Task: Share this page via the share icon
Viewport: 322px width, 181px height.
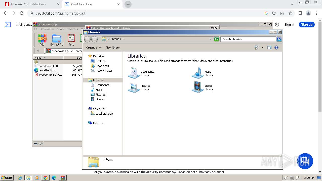Action: (282, 13)
